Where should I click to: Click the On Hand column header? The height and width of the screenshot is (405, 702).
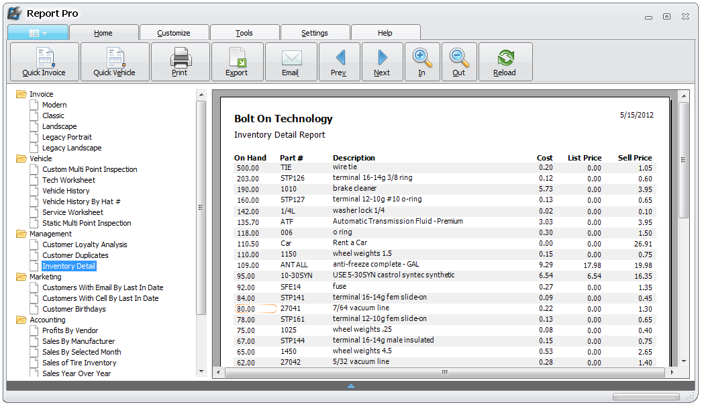(x=250, y=158)
